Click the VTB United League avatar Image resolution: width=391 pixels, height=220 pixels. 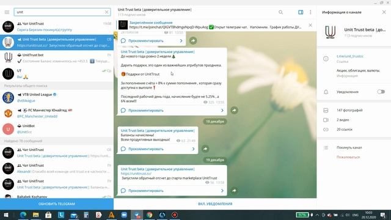click(x=8, y=98)
